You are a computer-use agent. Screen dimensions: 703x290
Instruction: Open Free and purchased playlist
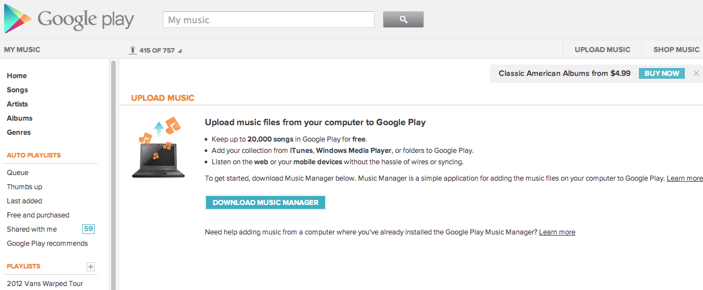point(38,215)
